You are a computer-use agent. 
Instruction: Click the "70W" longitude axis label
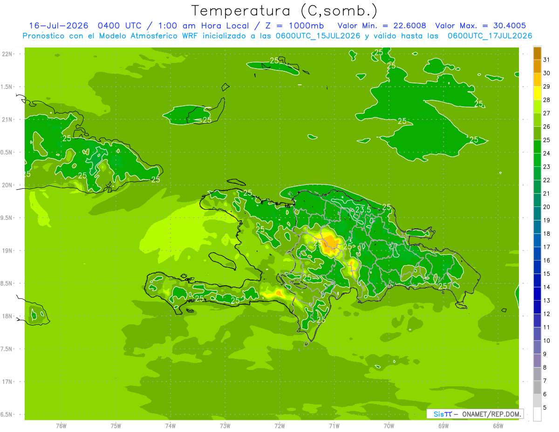[389, 426]
